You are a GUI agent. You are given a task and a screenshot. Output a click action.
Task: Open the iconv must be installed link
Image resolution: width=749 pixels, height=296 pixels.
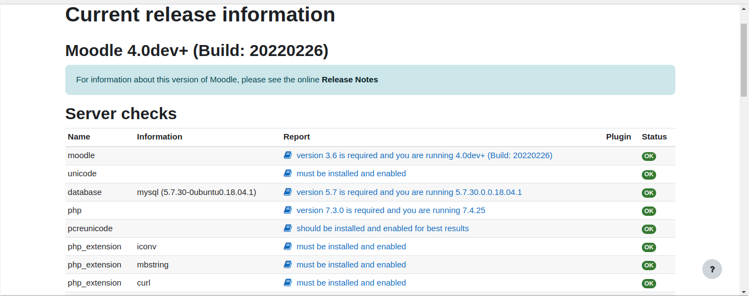pos(351,247)
